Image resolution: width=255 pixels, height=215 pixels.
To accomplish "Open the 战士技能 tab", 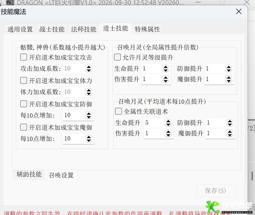I will click(x=52, y=29).
